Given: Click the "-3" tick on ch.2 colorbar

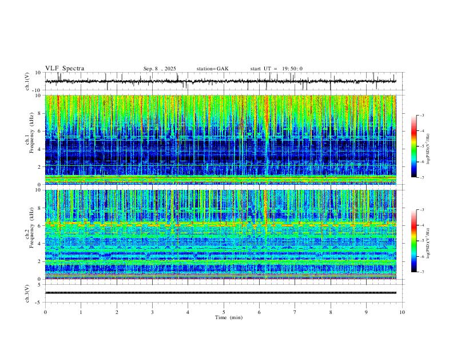Looking at the screenshot, I should [x=422, y=210].
